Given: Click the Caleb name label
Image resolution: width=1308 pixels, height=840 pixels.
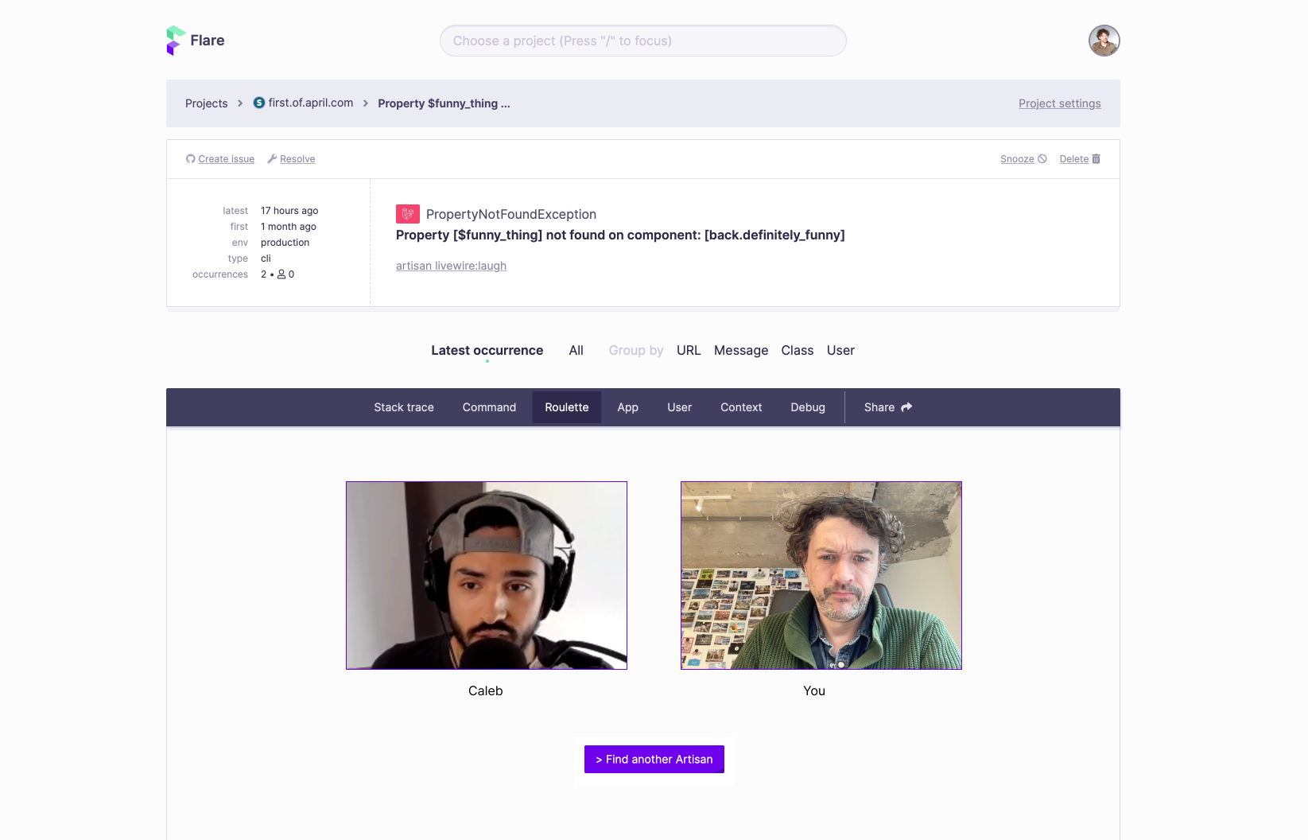Looking at the screenshot, I should [486, 690].
